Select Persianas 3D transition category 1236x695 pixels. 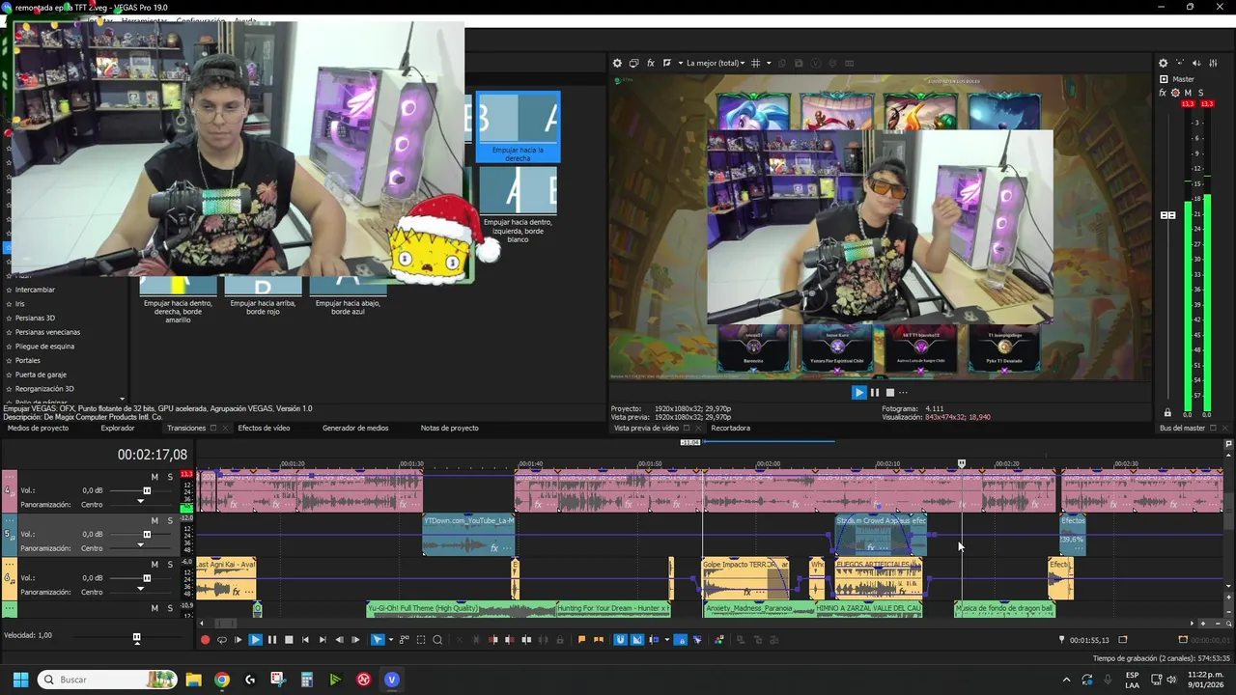coord(35,318)
